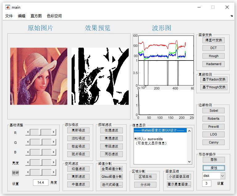Click the MATLAB icon in title bar
Image resolution: width=237 pixels, height=196 pixels.
click(7, 7)
